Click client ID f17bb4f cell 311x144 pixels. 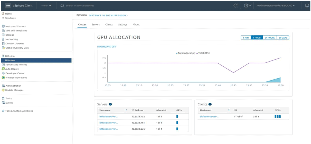pos(238,117)
